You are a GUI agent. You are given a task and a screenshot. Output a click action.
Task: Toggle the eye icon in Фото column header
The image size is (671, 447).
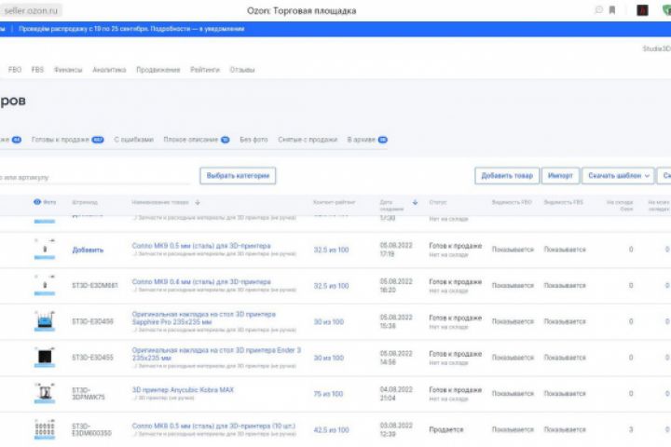[37, 202]
